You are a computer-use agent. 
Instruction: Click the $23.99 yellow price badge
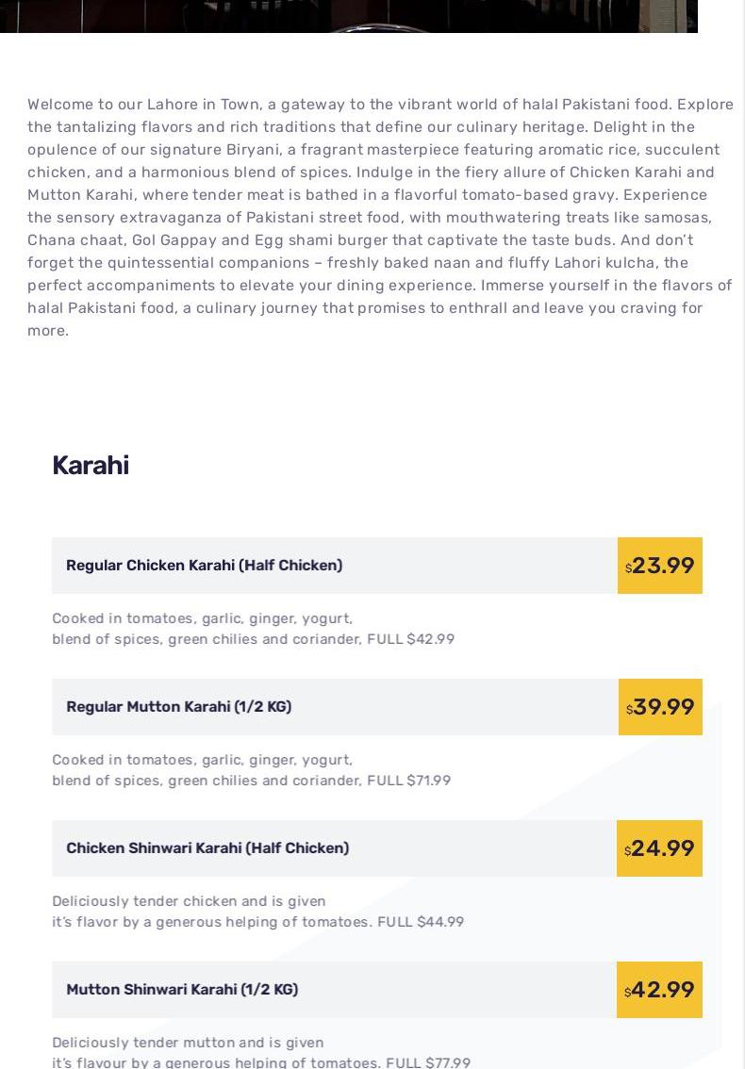click(660, 566)
